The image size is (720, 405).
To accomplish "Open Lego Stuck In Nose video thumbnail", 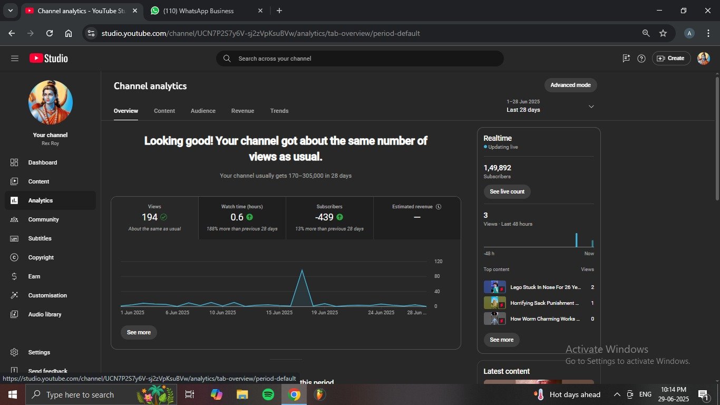I will (495, 287).
